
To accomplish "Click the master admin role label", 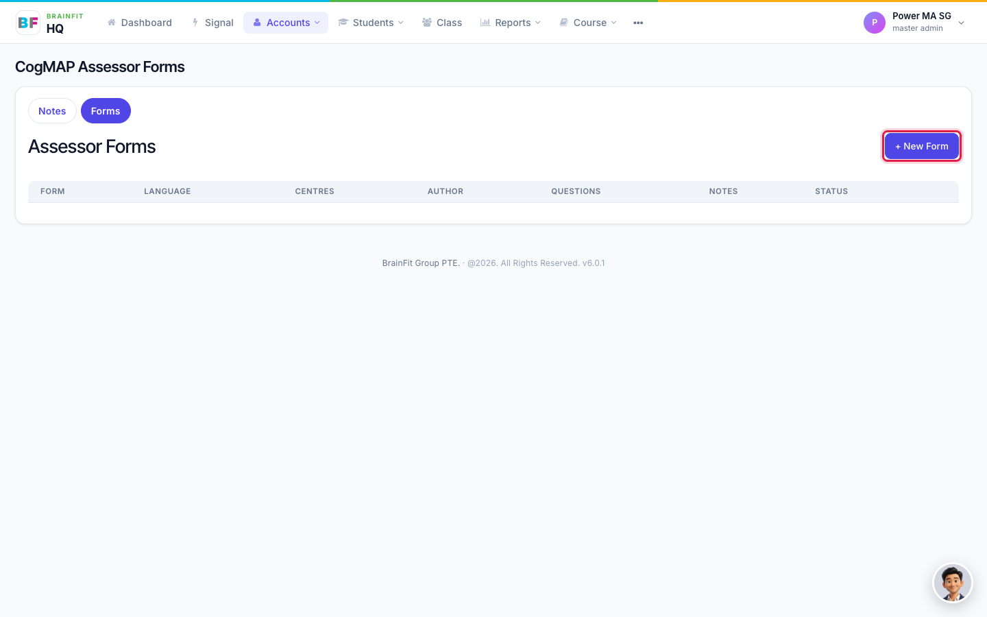I will click(918, 28).
